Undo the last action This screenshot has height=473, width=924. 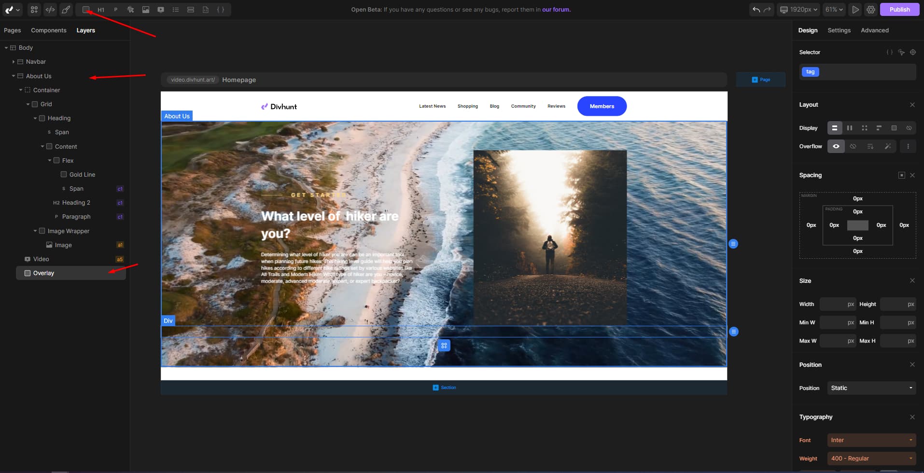(x=756, y=9)
